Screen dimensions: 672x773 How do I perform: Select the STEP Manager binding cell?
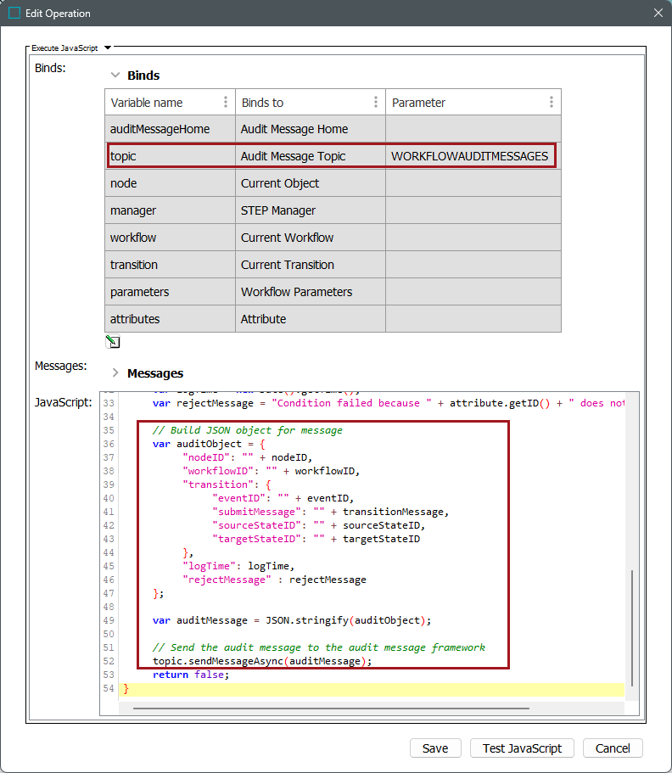pos(310,210)
